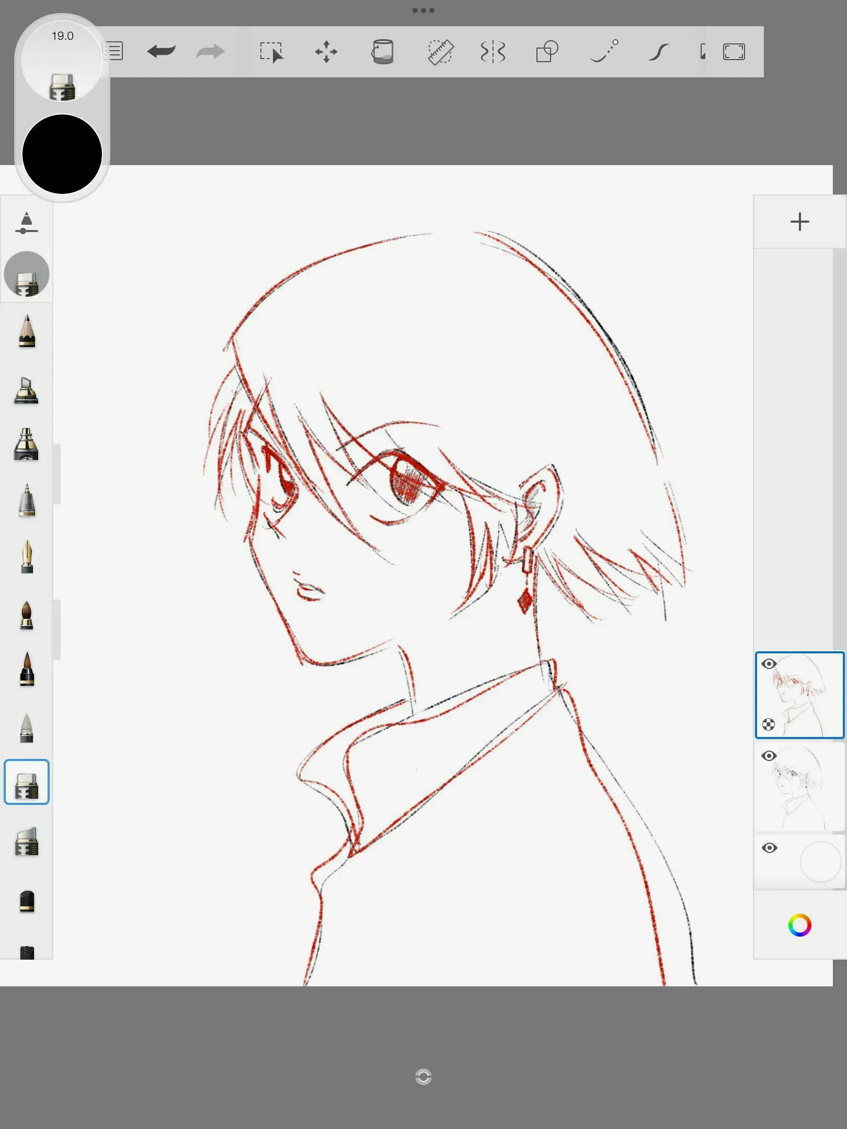Activate the rectangular Selection tool
The image size is (847, 1129).
271,52
